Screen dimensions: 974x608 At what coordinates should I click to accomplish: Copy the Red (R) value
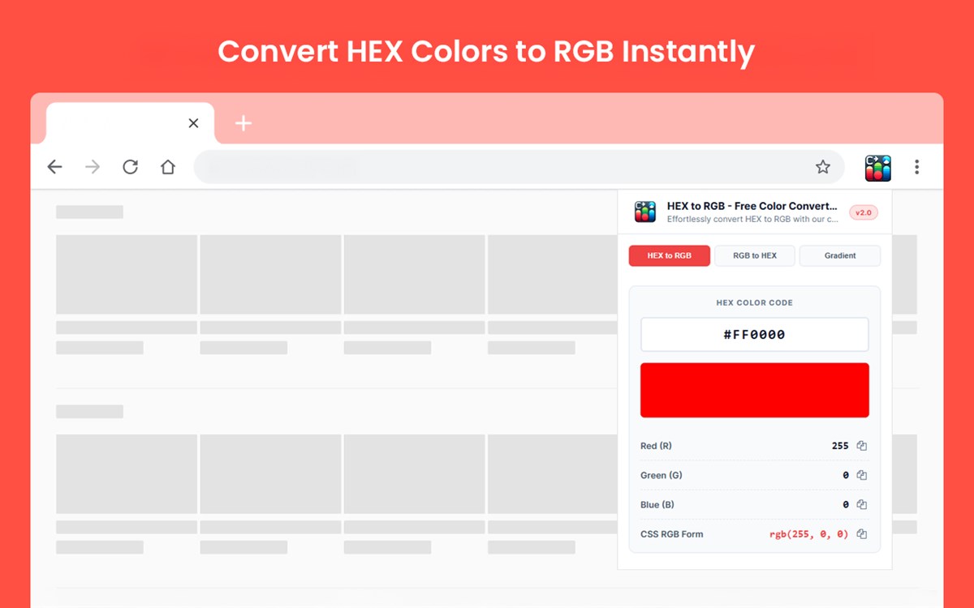(x=862, y=446)
